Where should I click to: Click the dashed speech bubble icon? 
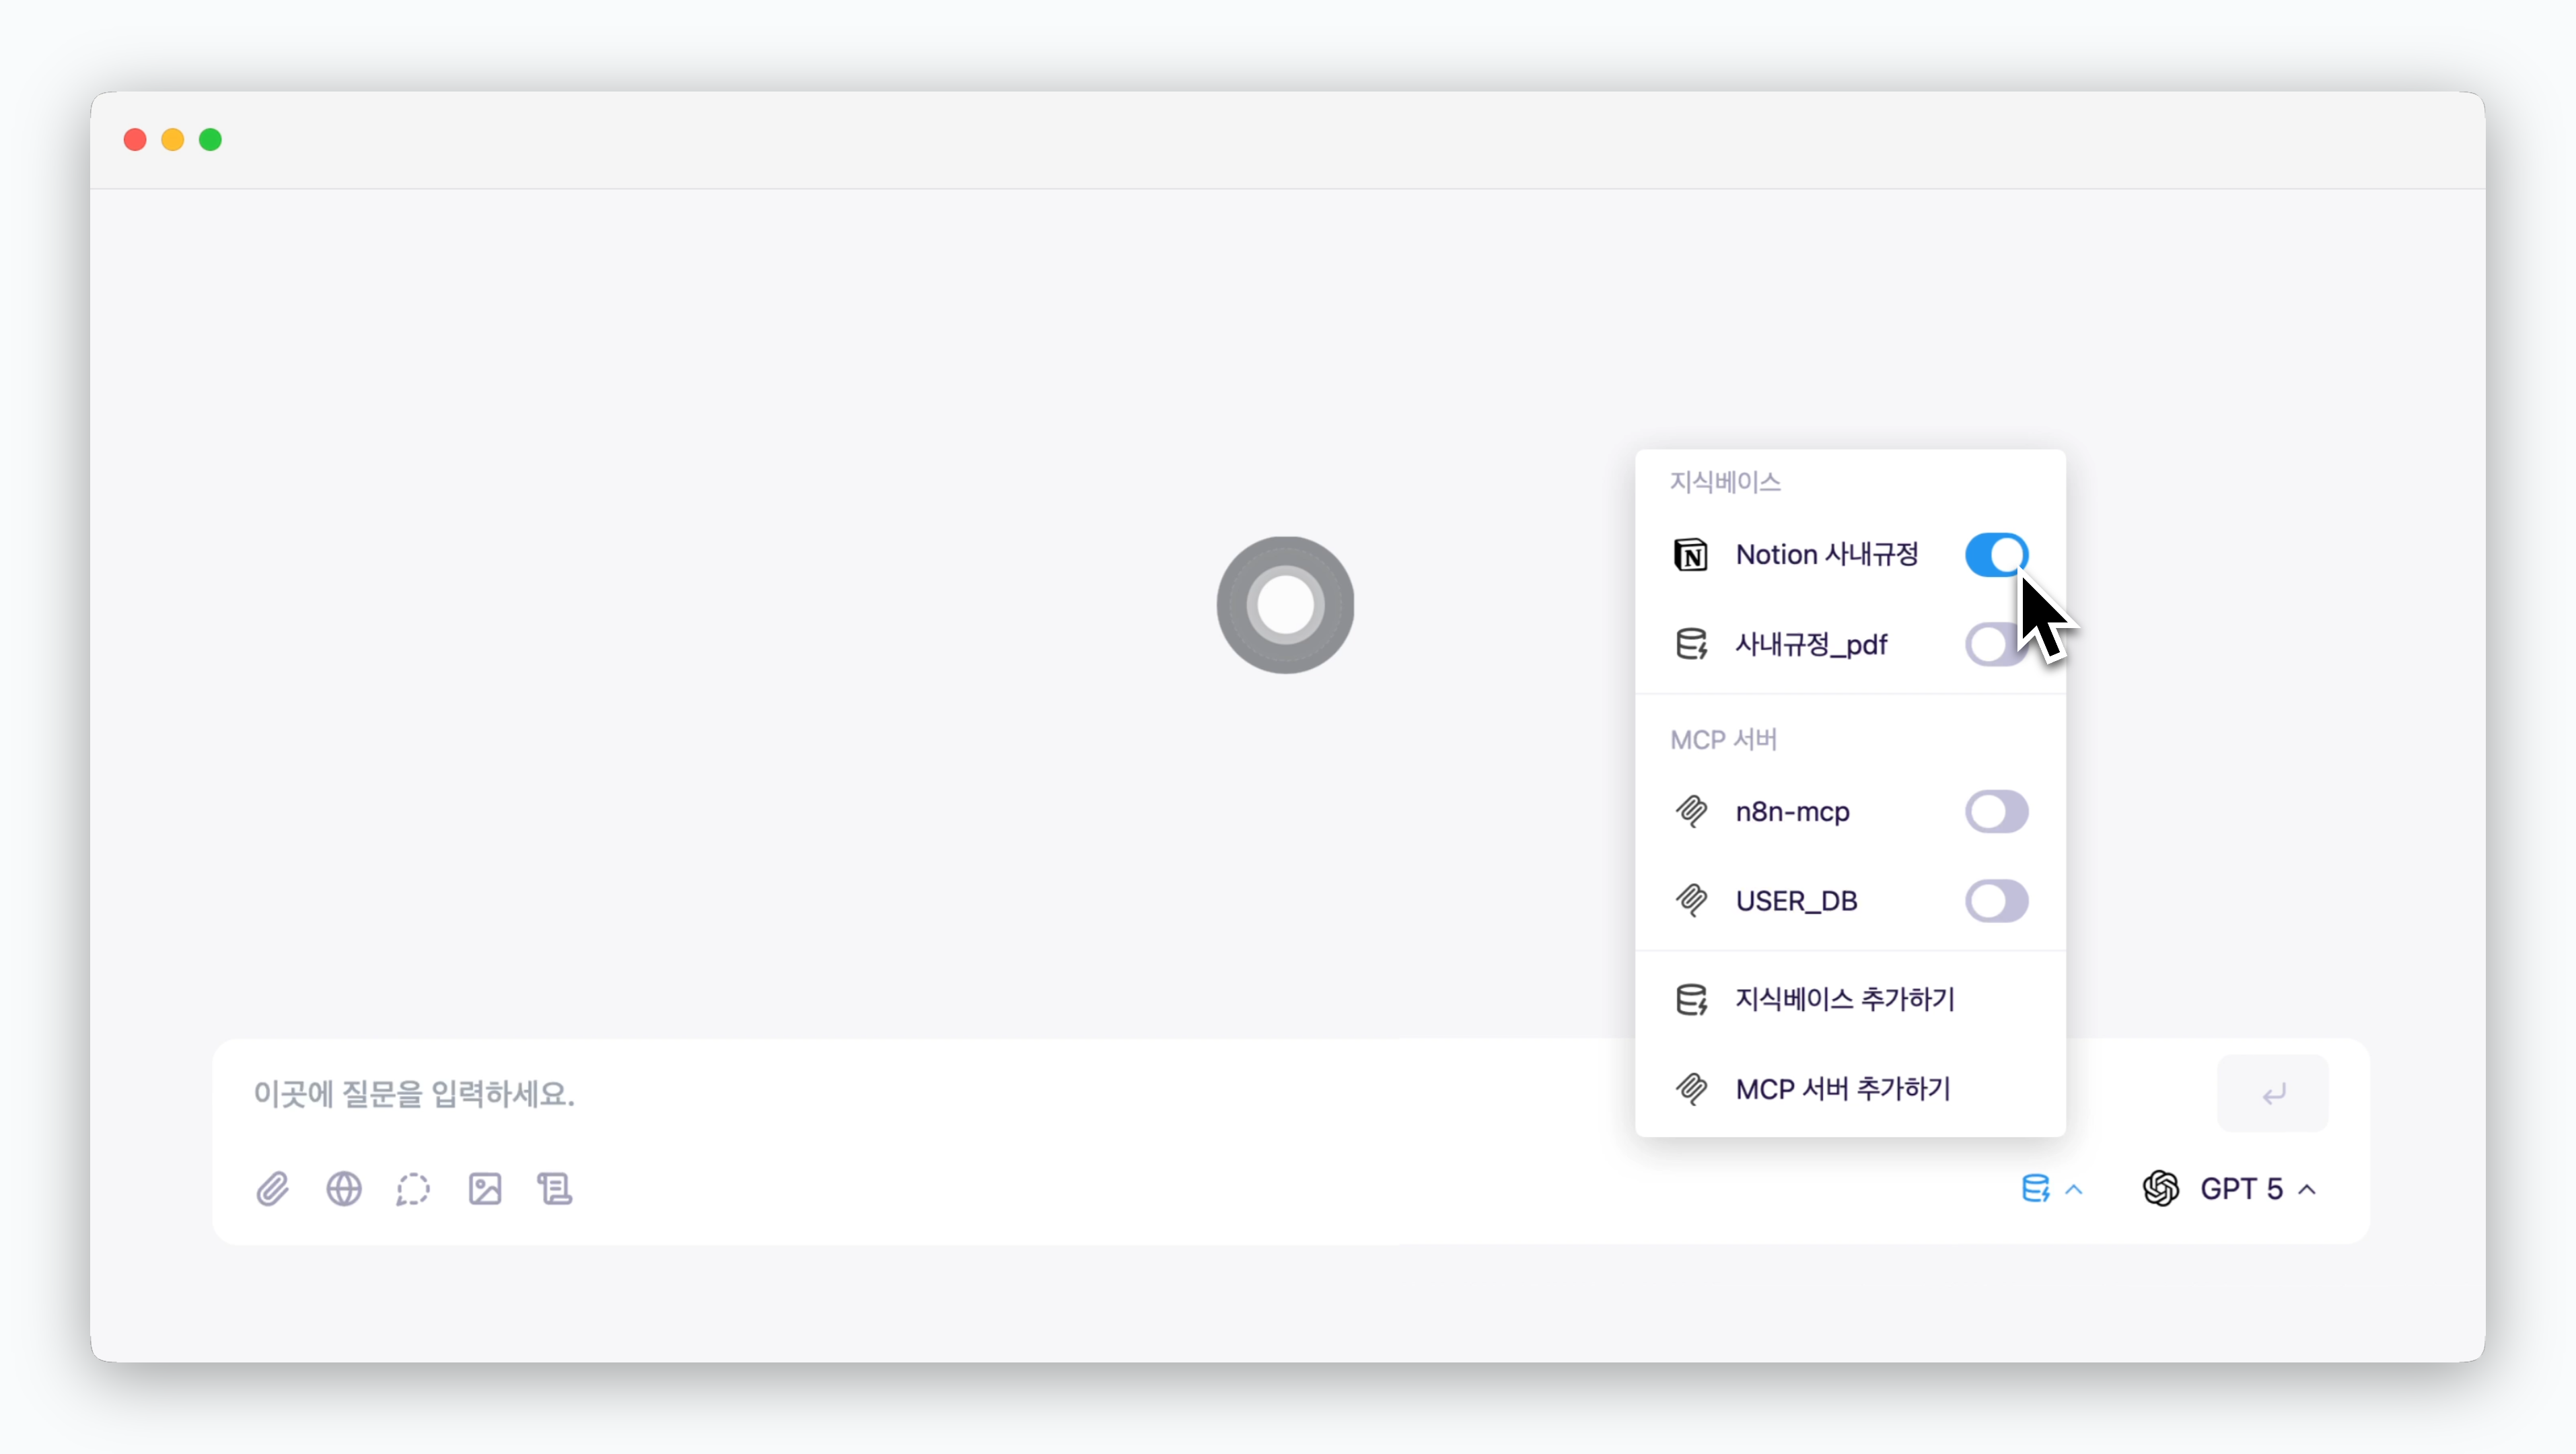pos(413,1189)
